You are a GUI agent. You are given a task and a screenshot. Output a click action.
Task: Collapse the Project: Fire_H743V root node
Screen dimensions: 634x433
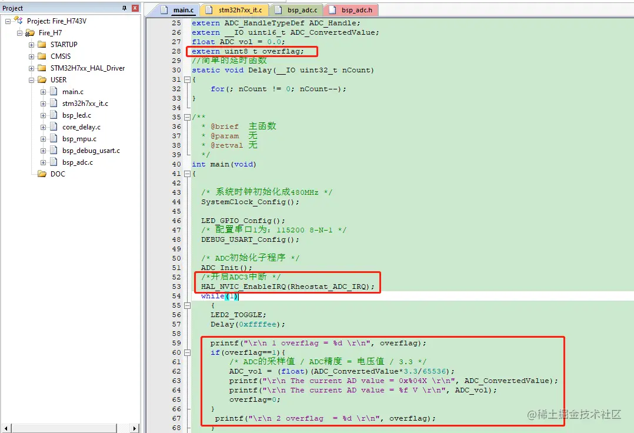pyautogui.click(x=8, y=21)
